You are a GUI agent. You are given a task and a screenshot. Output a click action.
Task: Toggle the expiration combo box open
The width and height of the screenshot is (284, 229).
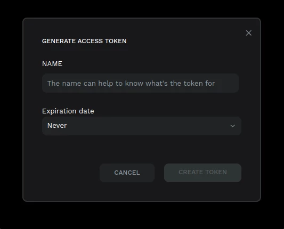[141, 126]
